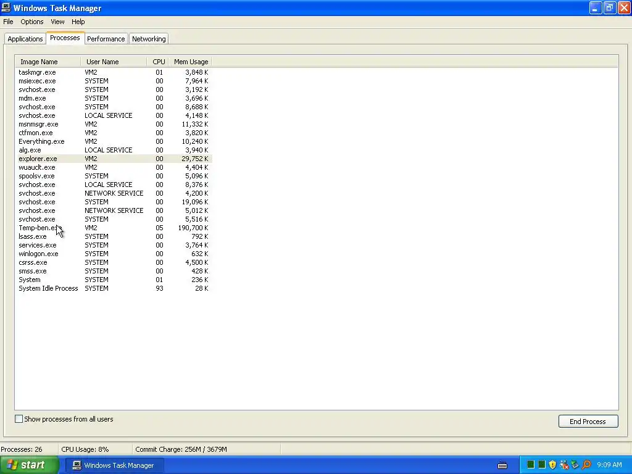Viewport: 632px width, 474px height.
Task: Click the Safely Remove Hardware tray icon
Action: coord(575,465)
